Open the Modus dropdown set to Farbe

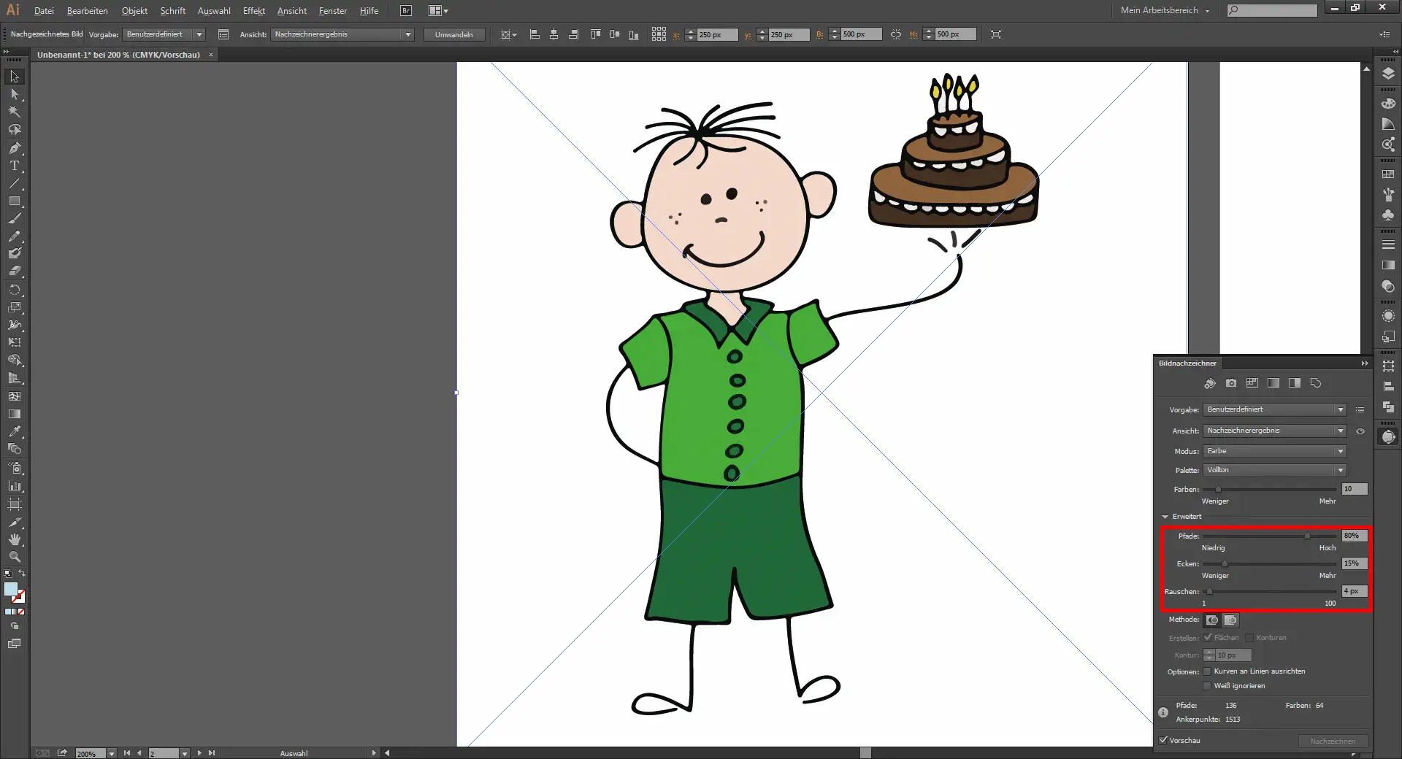1274,451
